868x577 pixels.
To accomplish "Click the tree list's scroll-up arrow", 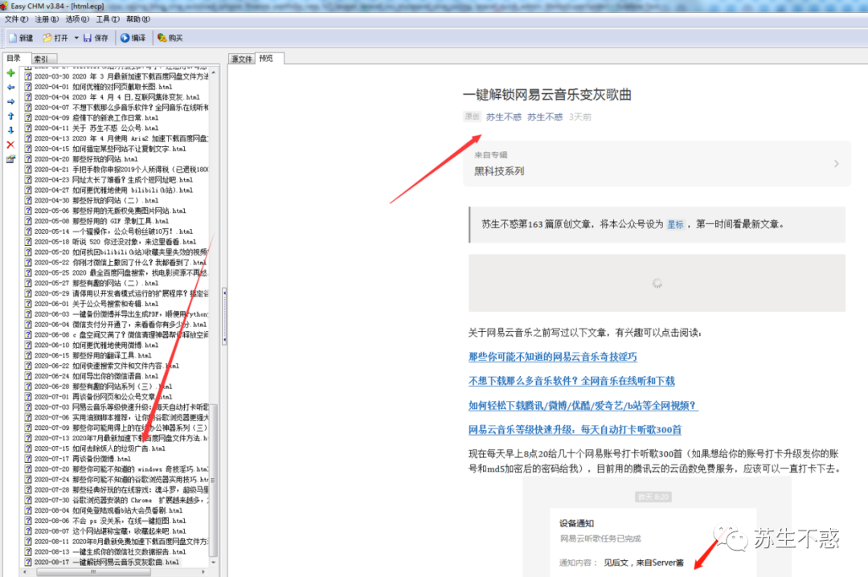I will click(214, 72).
